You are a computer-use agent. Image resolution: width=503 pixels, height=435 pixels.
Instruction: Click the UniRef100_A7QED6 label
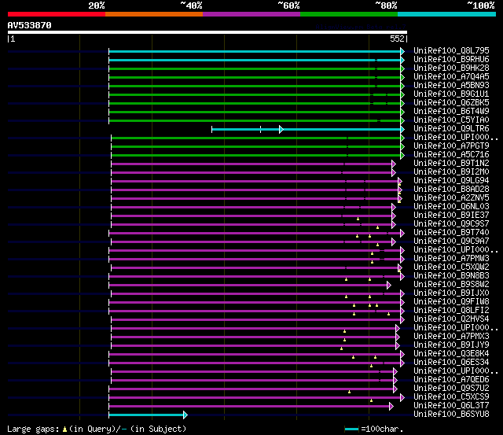click(451, 380)
